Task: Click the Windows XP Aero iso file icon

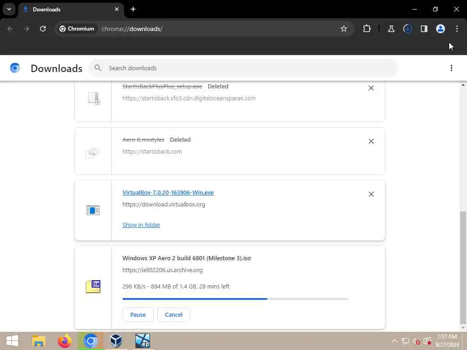Action: [93, 286]
